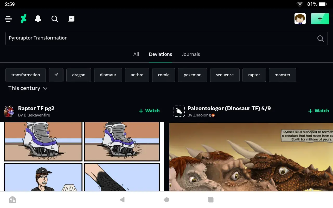Switch to the Journals tab
Image resolution: width=333 pixels, height=208 pixels.
click(x=191, y=54)
